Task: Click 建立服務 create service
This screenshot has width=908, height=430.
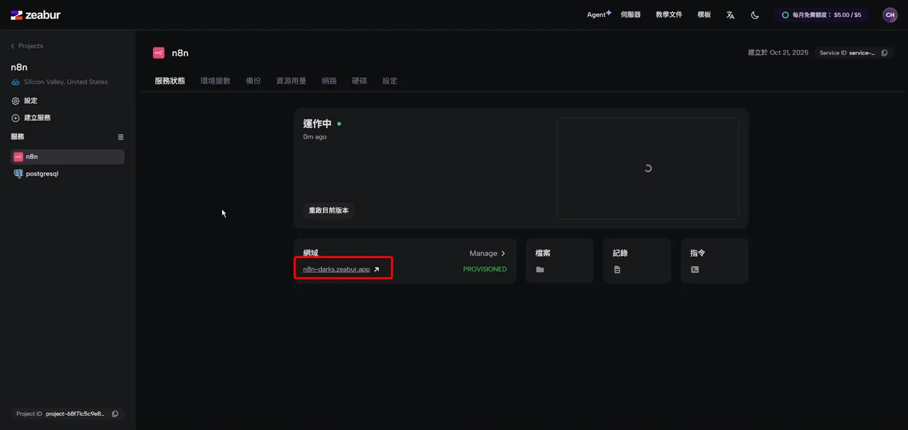Action: [x=31, y=118]
